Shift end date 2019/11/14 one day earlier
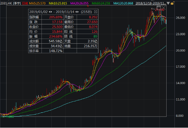Screen dimensions: 188x128 [x=76, y=12]
